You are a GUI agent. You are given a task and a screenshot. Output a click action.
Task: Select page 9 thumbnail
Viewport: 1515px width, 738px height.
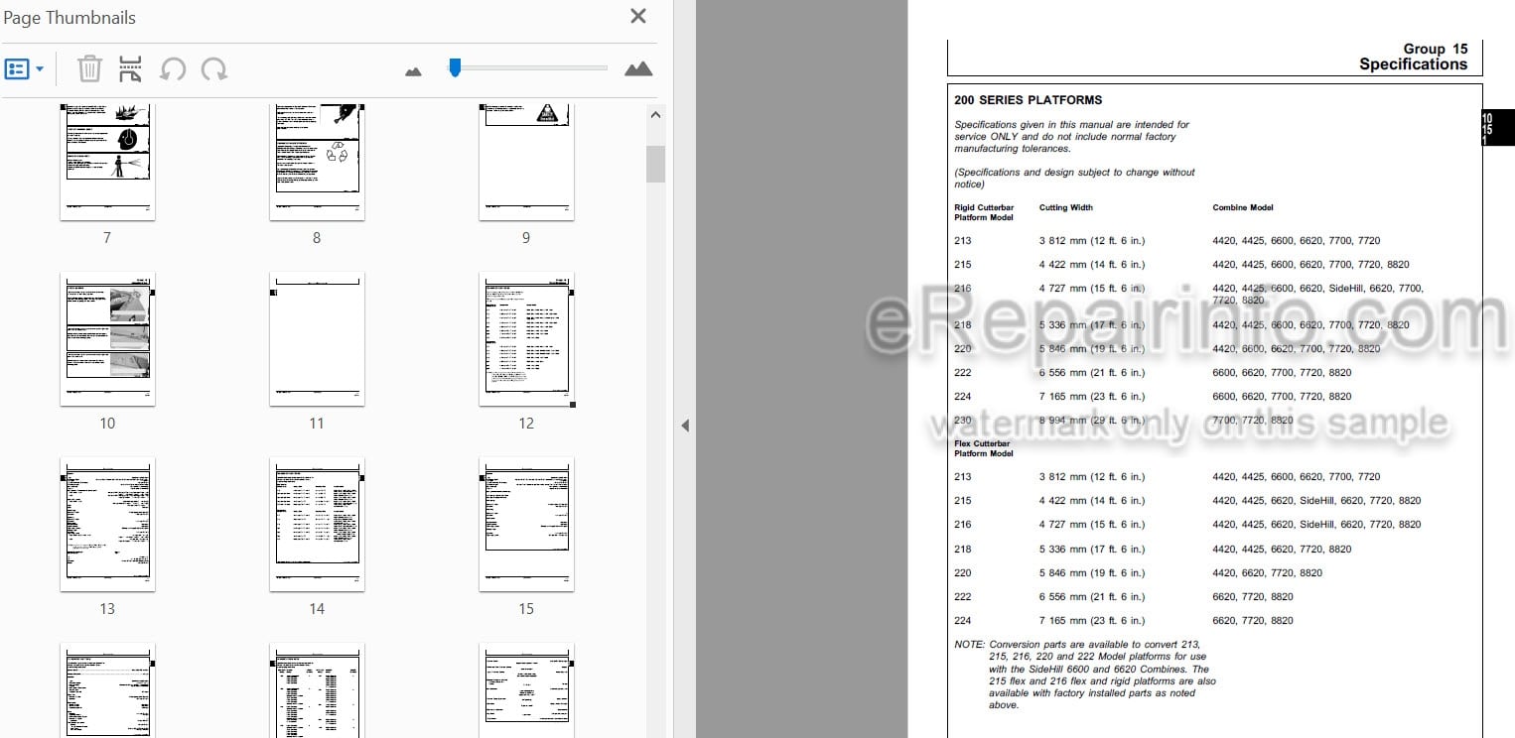[526, 161]
